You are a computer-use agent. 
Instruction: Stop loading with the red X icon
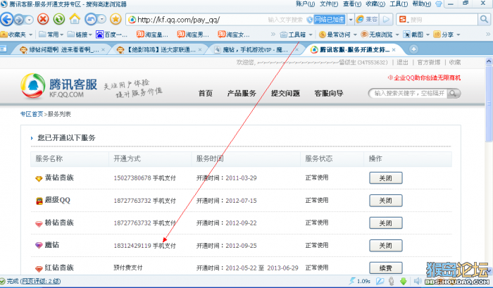pos(43,20)
